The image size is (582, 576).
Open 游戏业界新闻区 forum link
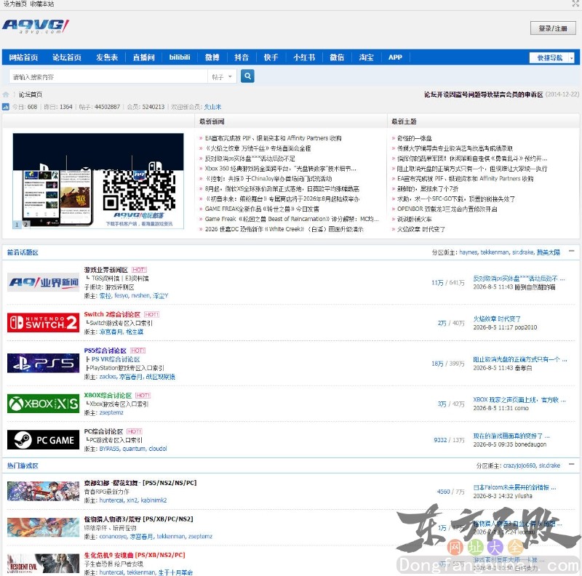coord(105,270)
